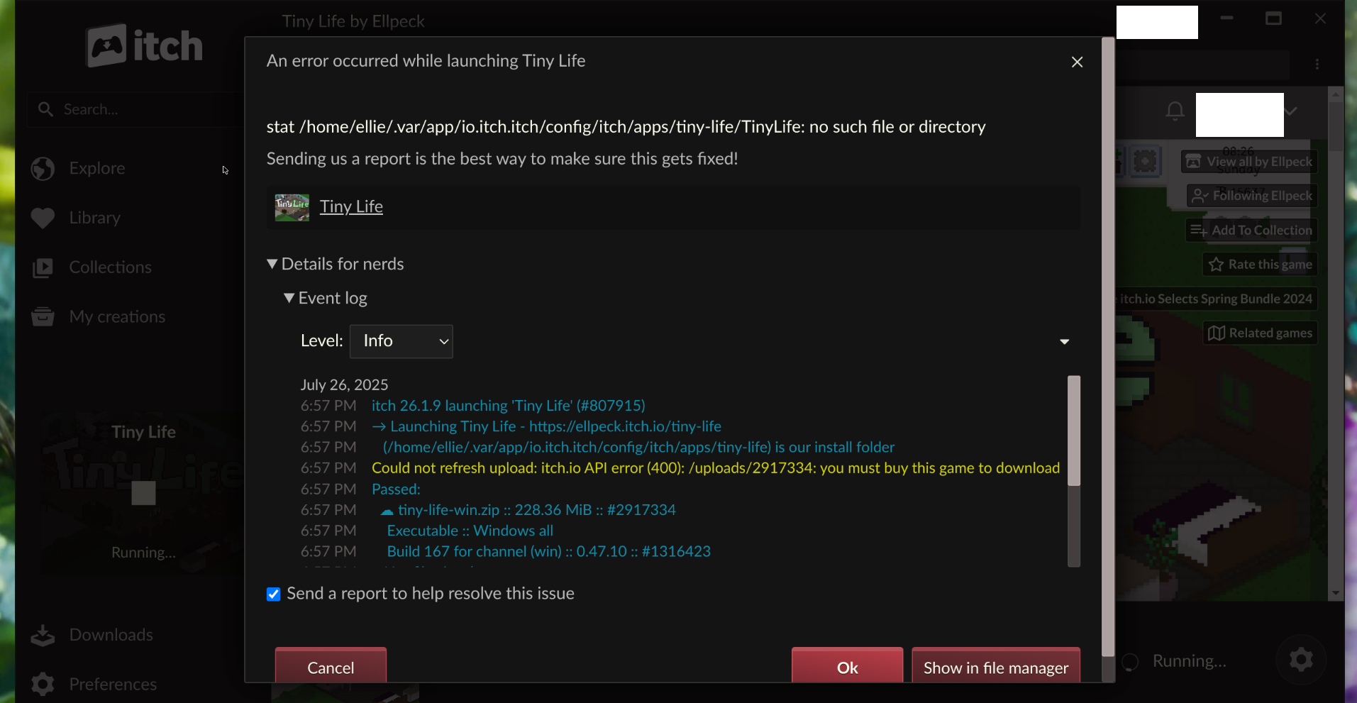
Task: Click the Cancel button
Action: click(x=331, y=667)
